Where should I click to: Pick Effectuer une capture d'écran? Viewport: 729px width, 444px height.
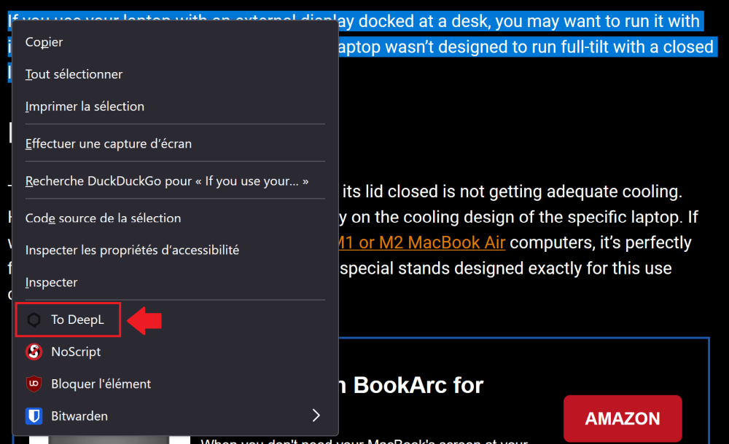tap(175, 143)
